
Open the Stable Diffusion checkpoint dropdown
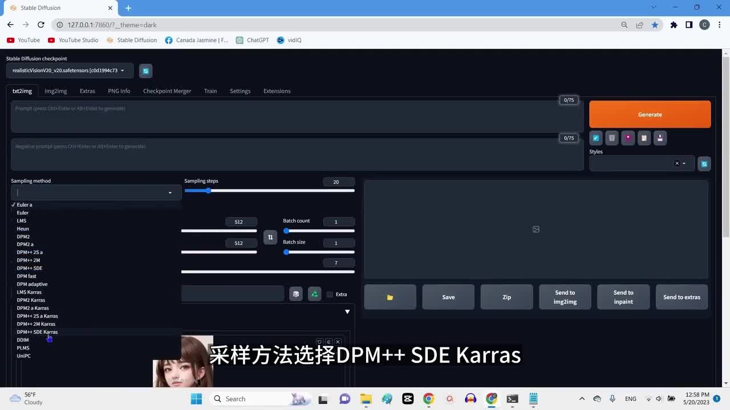pos(68,71)
